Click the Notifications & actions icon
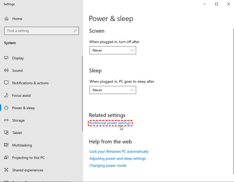234x182 pixels. coord(6,83)
